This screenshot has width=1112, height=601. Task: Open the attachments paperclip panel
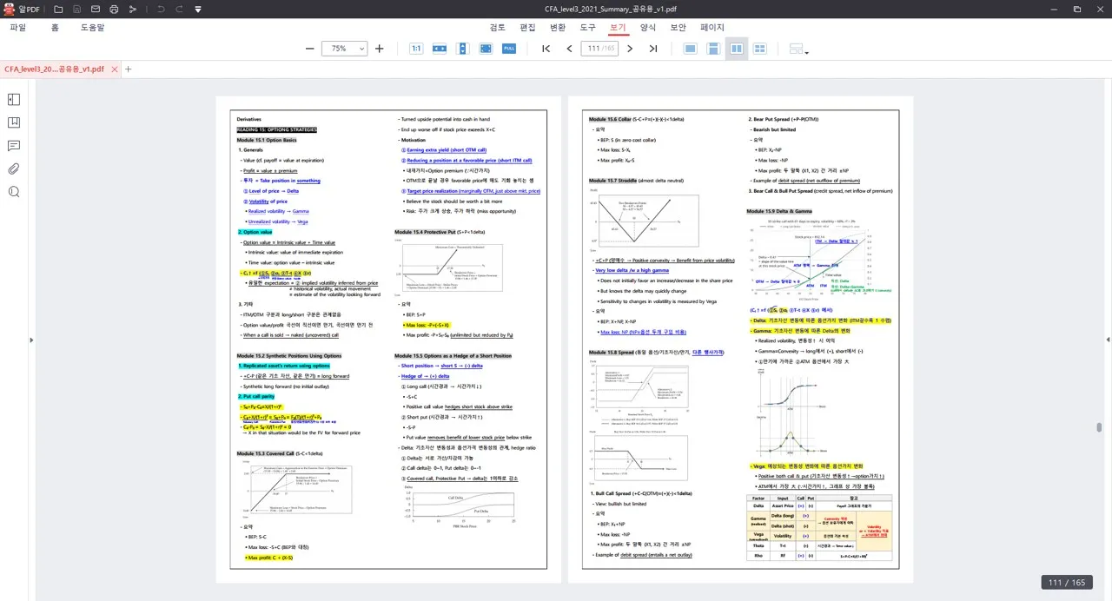(14, 168)
